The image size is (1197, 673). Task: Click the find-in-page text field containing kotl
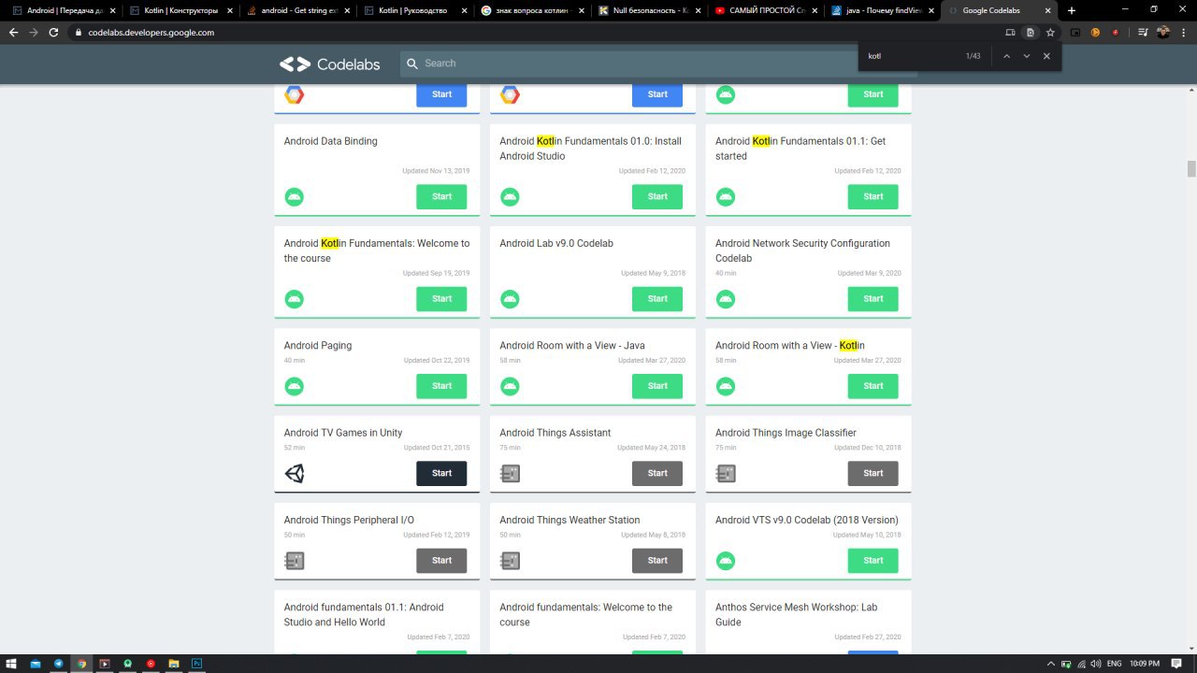click(912, 56)
